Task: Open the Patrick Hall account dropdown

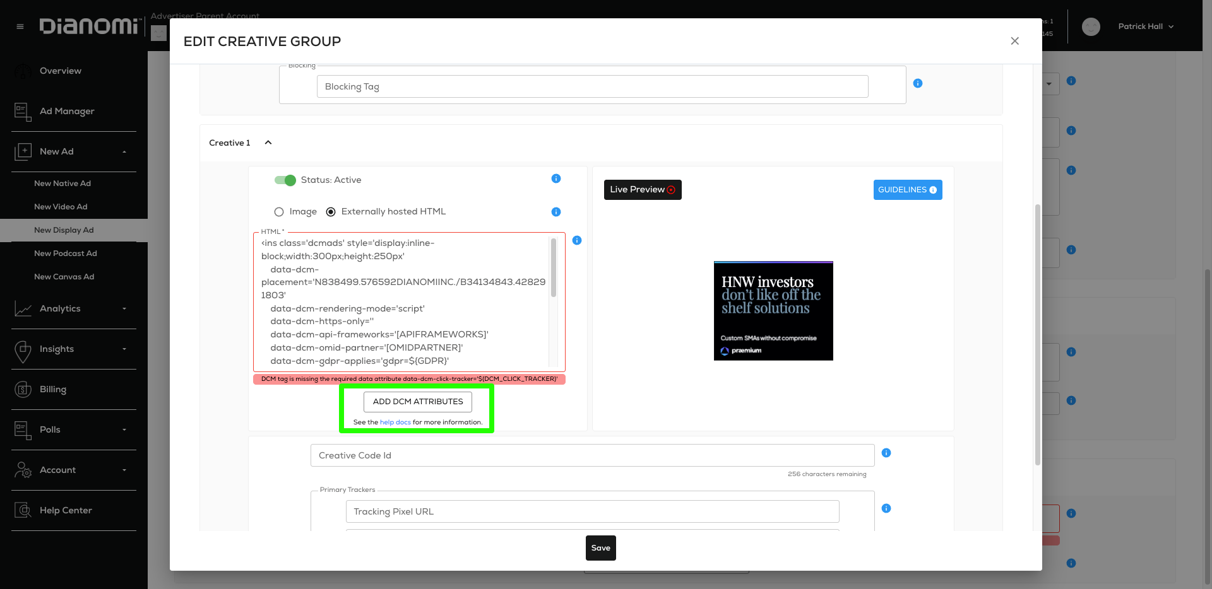Action: [x=1146, y=26]
